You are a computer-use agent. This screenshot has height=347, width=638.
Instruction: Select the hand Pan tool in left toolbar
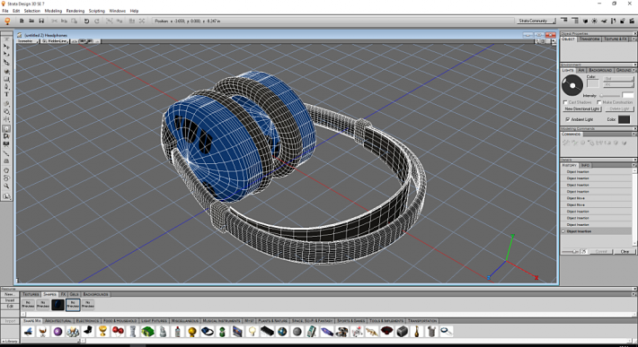[6, 169]
